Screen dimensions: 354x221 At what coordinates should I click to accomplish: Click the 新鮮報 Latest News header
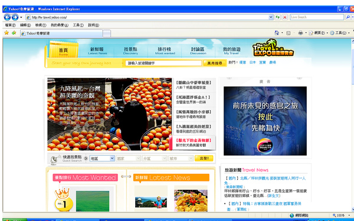(171, 178)
